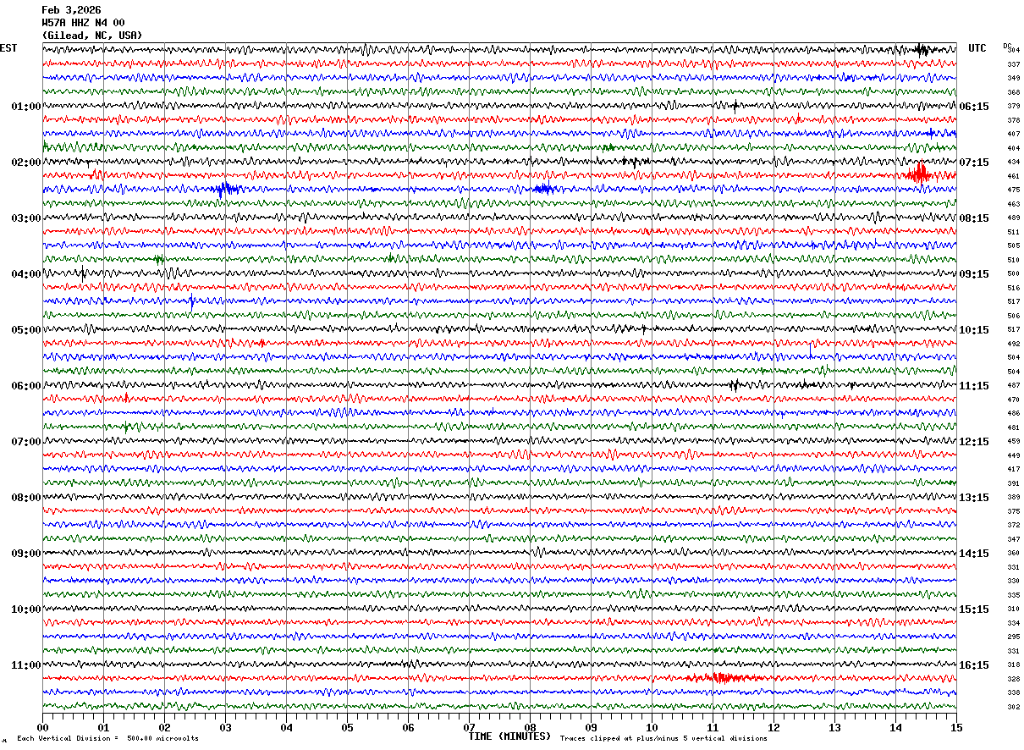Viewport: 1024px width, 750px height.
Task: Click the DC offset value 407
Action: point(1014,135)
